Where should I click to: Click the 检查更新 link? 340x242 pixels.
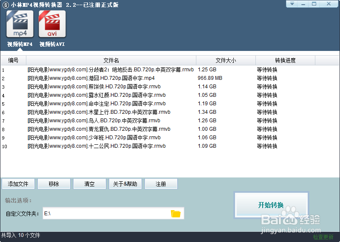point(323,237)
